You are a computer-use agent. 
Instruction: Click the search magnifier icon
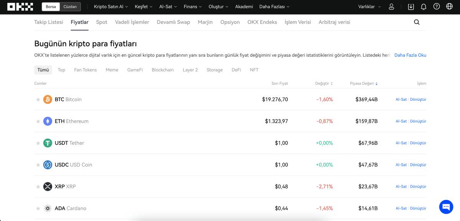pos(417,22)
